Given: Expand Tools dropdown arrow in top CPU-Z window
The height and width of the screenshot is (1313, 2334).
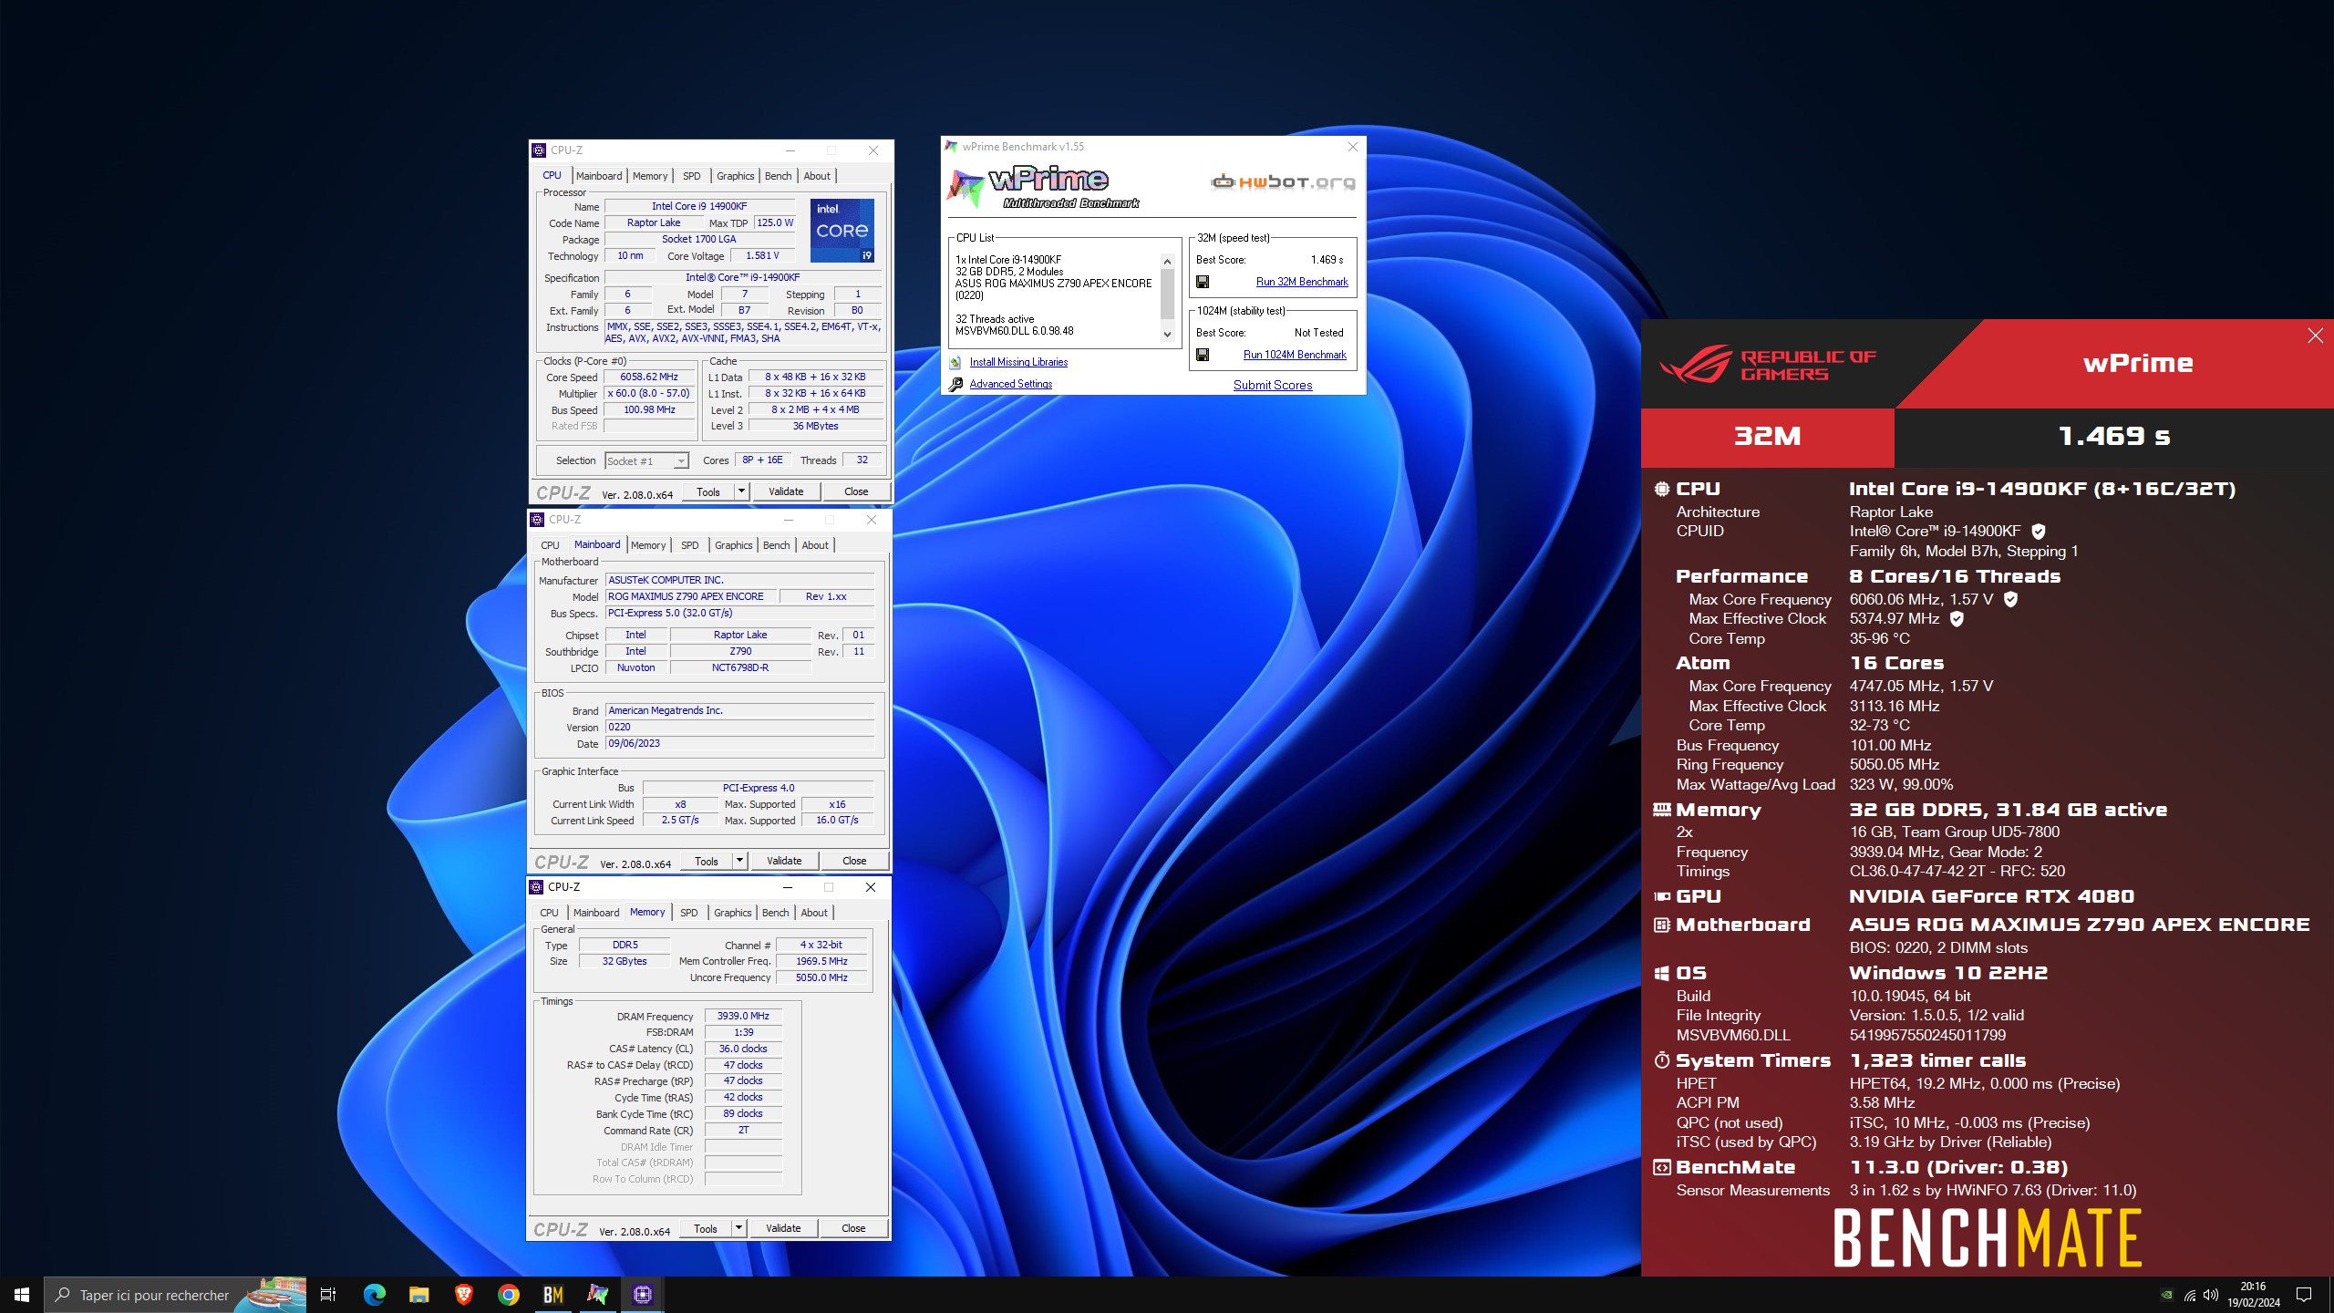Looking at the screenshot, I should pyautogui.click(x=741, y=491).
